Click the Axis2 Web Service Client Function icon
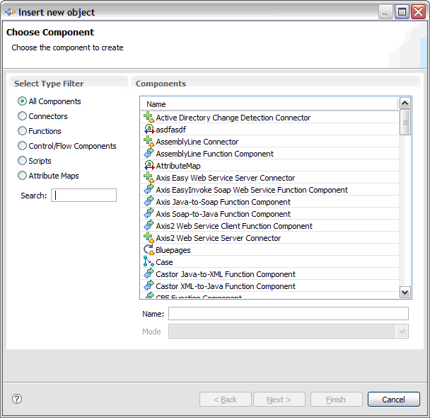The image size is (430, 418). (149, 226)
